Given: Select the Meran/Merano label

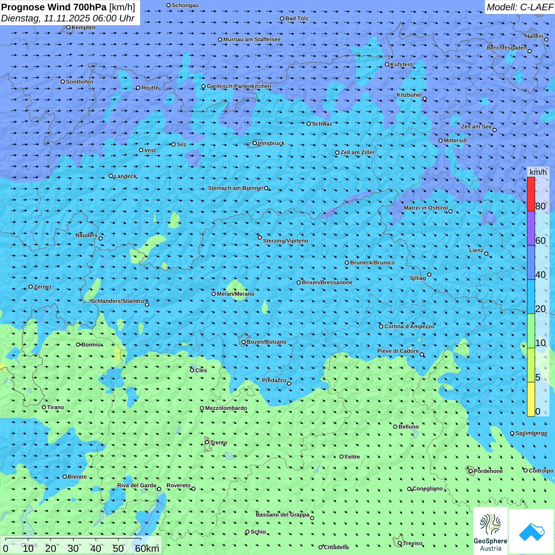Looking at the screenshot, I should (x=235, y=294).
